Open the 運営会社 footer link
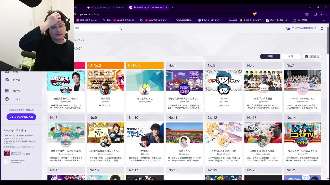The height and width of the screenshot is (185, 330). coord(20,135)
